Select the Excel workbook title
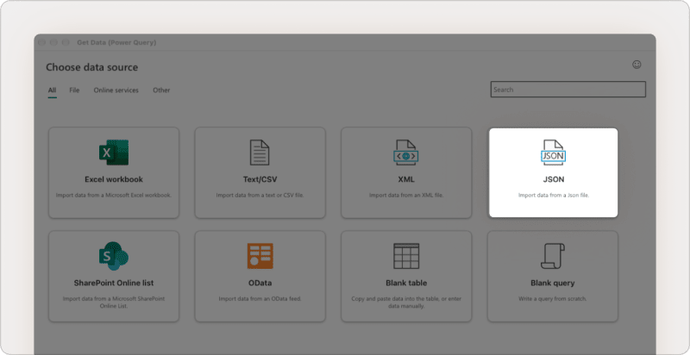Viewport: 690px width, 355px height. 114,179
